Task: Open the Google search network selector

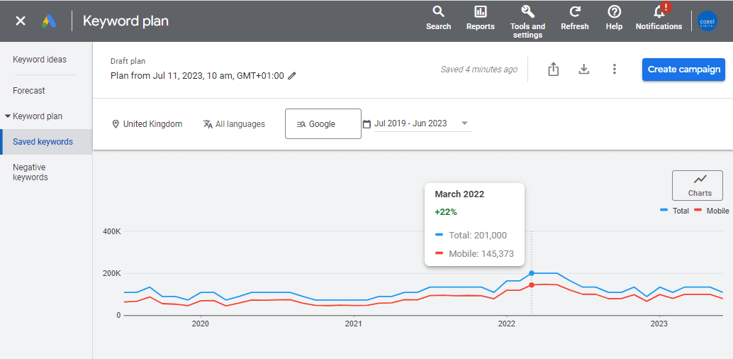Action: 323,124
